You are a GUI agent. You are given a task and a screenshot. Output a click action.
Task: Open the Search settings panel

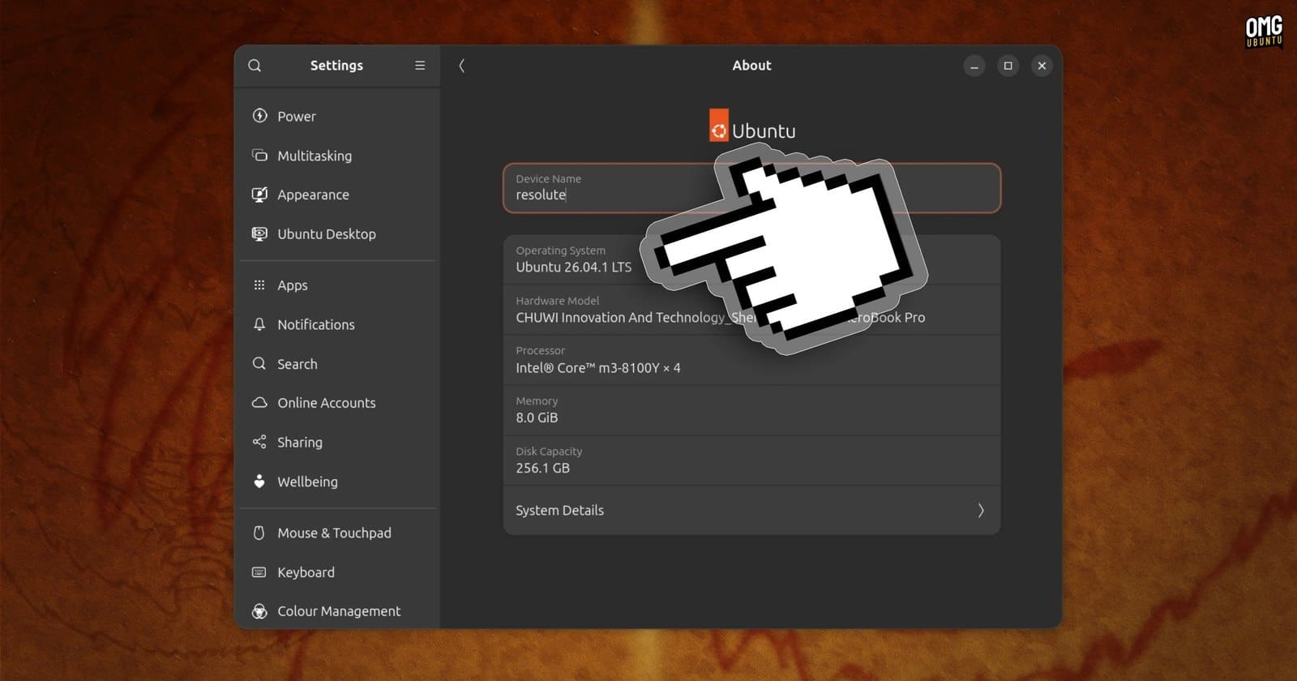point(337,364)
